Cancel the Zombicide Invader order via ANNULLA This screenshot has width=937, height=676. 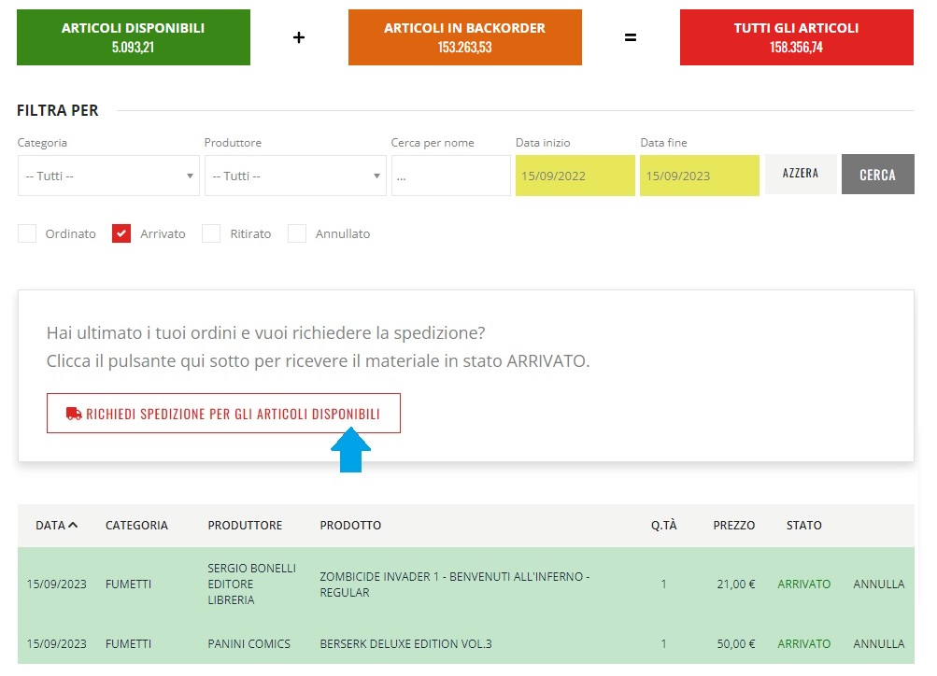[878, 584]
